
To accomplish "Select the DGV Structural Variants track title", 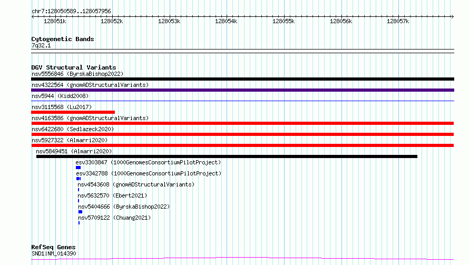I will tap(74, 67).
